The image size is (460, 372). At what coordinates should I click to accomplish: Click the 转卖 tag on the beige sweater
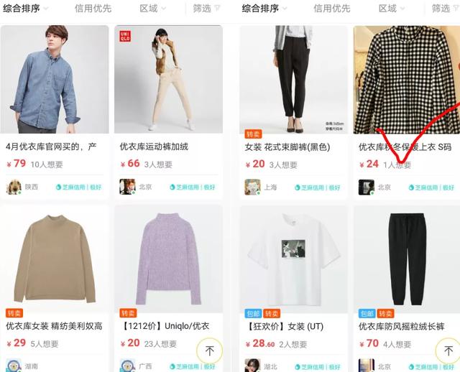[x=14, y=313]
